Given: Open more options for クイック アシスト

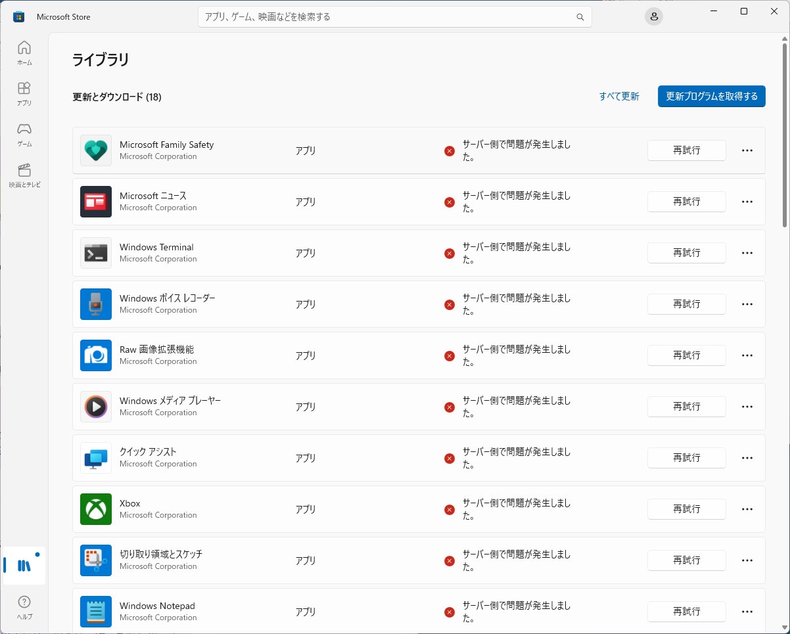Looking at the screenshot, I should 747,458.
